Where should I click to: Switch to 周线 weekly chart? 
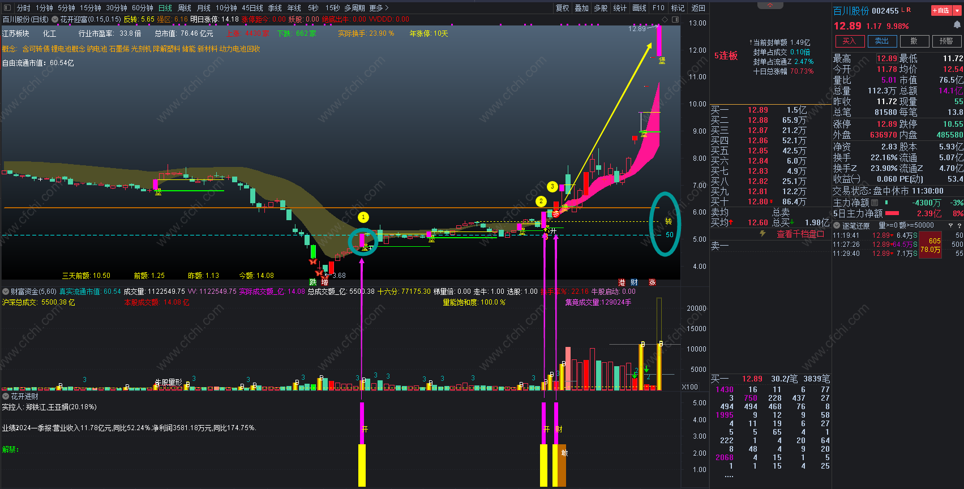point(185,8)
